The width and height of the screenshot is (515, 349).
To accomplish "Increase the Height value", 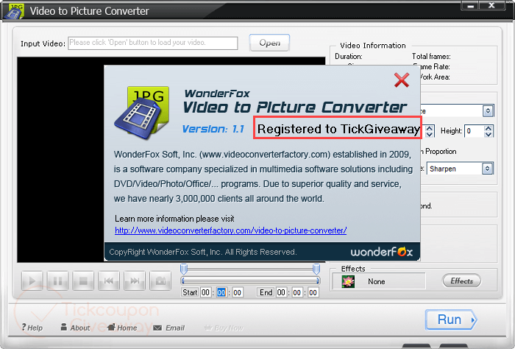I will (489, 128).
